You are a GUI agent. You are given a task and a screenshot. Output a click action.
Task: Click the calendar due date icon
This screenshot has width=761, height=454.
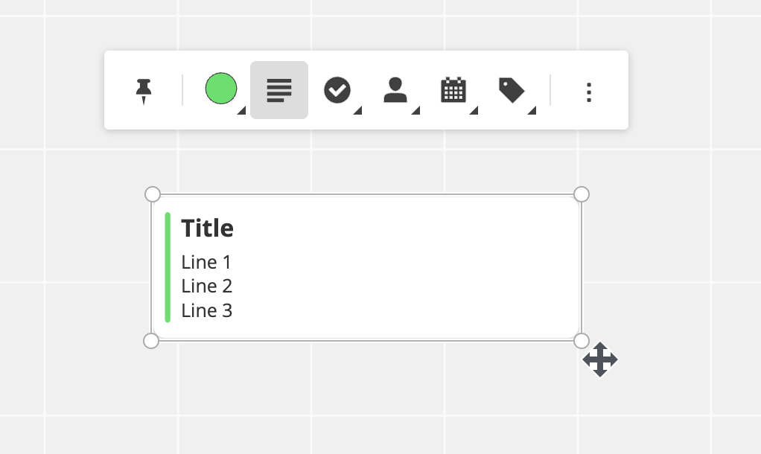click(453, 90)
